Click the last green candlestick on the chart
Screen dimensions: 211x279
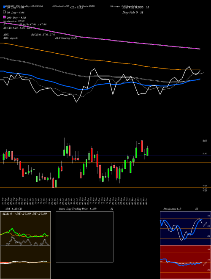[147, 152]
